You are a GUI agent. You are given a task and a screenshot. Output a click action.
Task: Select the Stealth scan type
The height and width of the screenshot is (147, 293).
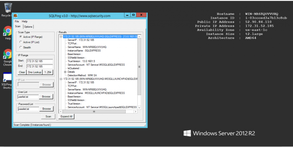pos(21,47)
